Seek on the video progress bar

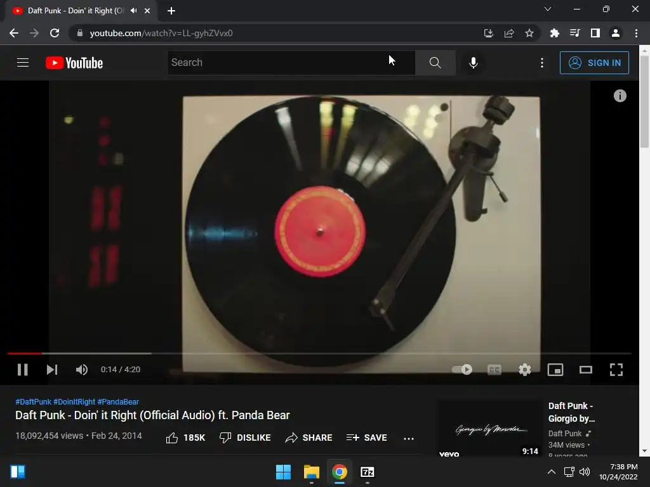point(319,353)
